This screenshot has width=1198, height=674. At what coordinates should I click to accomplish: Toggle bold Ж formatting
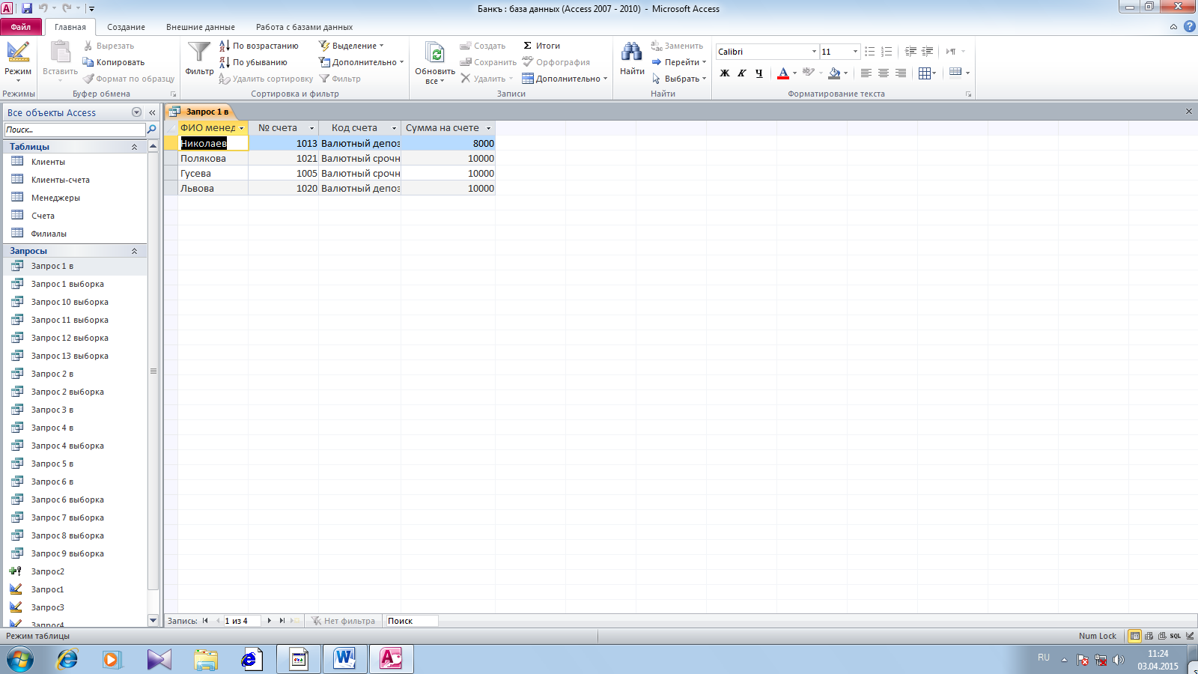click(725, 73)
